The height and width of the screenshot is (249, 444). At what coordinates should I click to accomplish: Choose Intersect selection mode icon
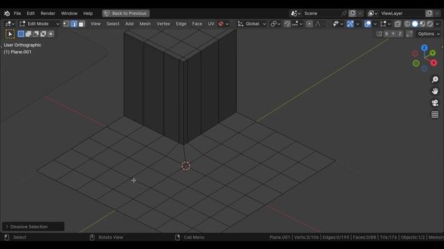[x=51, y=34]
